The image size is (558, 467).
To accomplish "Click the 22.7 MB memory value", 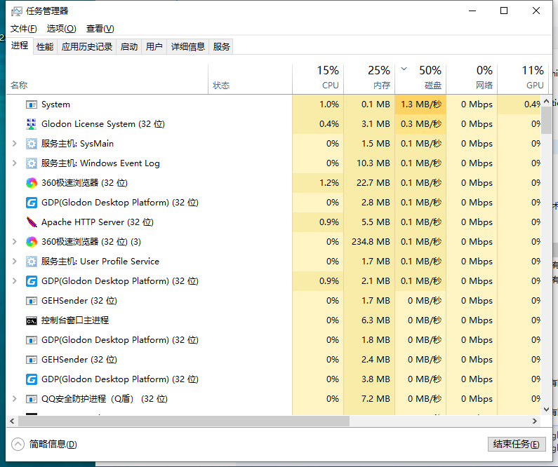I will 373,183.
